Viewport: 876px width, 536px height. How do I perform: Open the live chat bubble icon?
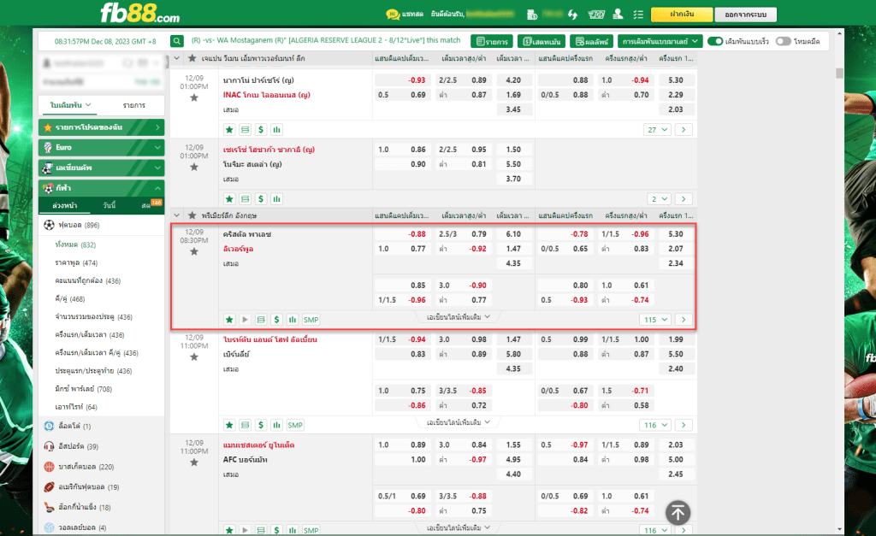tap(393, 14)
